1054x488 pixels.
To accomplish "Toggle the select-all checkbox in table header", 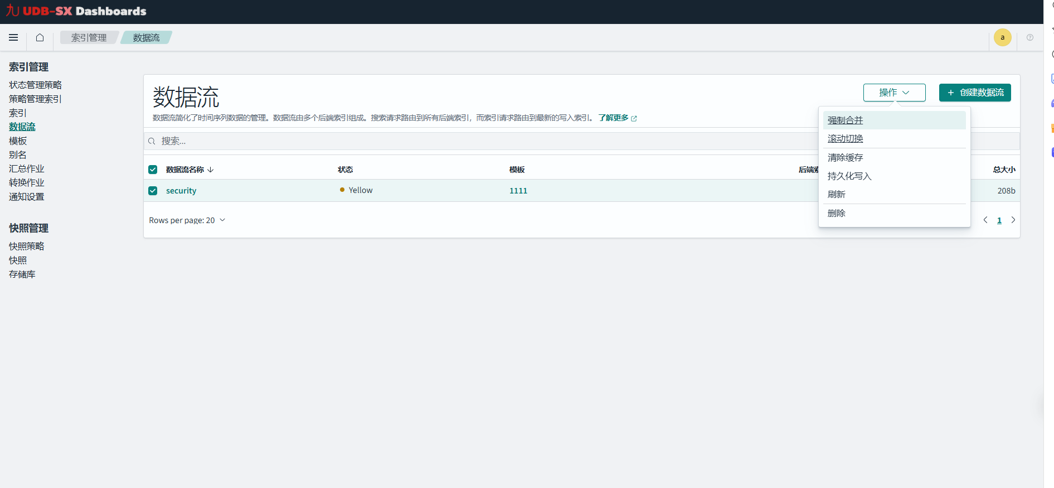I will (x=153, y=170).
